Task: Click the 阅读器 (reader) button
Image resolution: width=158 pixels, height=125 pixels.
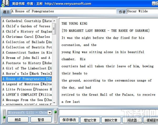Action: click(132, 120)
